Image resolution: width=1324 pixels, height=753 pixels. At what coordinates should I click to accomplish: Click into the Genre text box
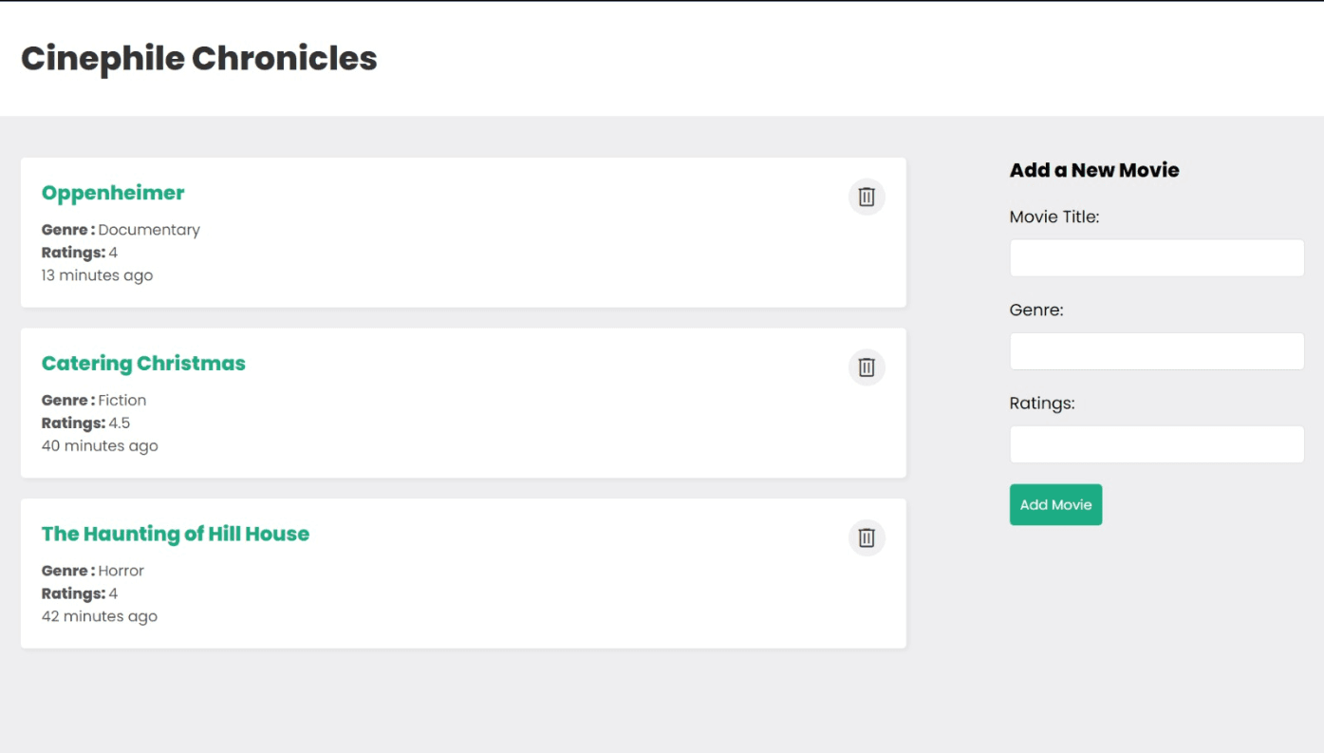pos(1156,351)
